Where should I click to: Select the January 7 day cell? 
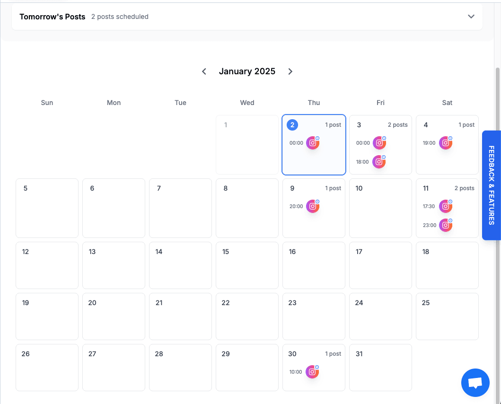[x=181, y=208]
